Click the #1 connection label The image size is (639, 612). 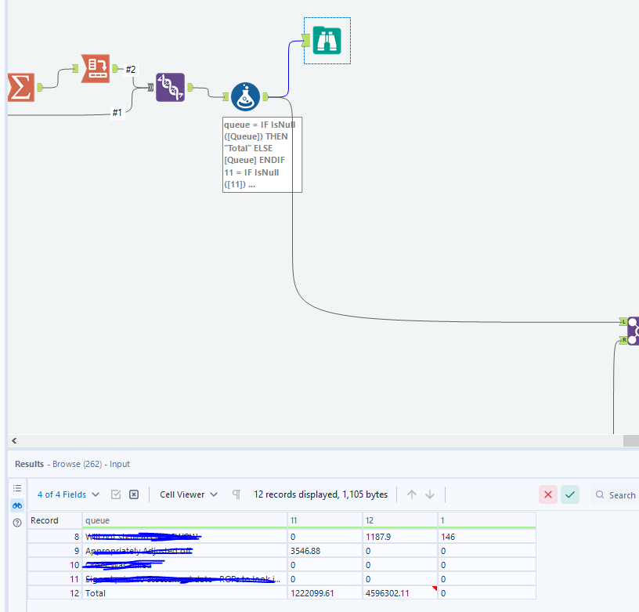(x=117, y=113)
